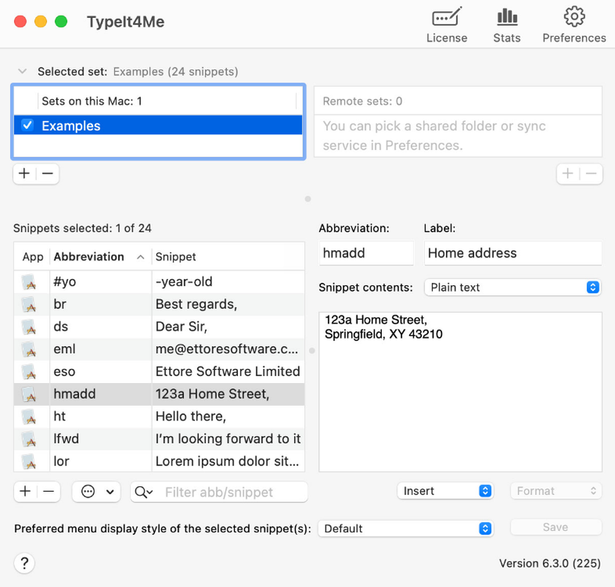Screen dimensions: 615x587
Task: Close the TypeIt4Me window
Action: pos(20,21)
